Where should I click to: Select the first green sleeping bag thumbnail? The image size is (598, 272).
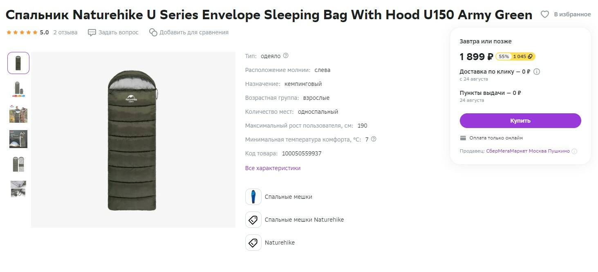(18, 63)
